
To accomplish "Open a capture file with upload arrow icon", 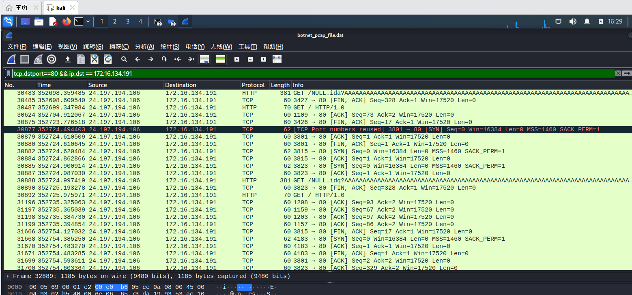I will 68,59.
